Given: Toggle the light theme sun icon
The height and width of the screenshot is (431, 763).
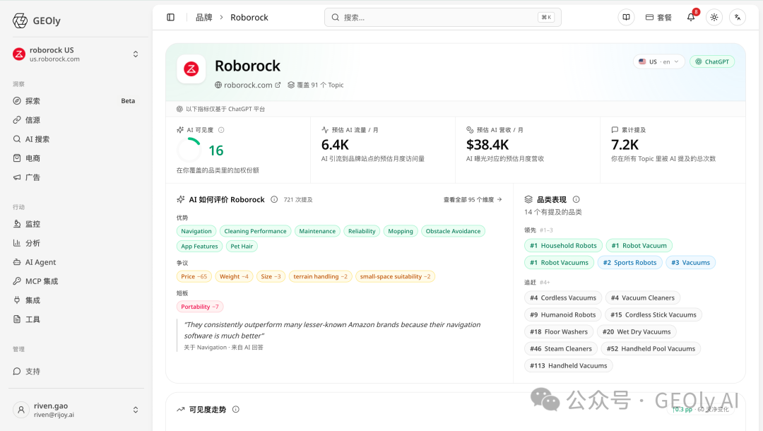Looking at the screenshot, I should click(714, 18).
